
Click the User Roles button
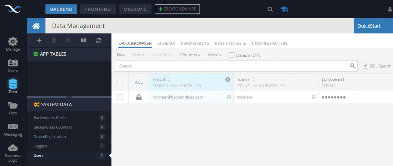coord(163,55)
